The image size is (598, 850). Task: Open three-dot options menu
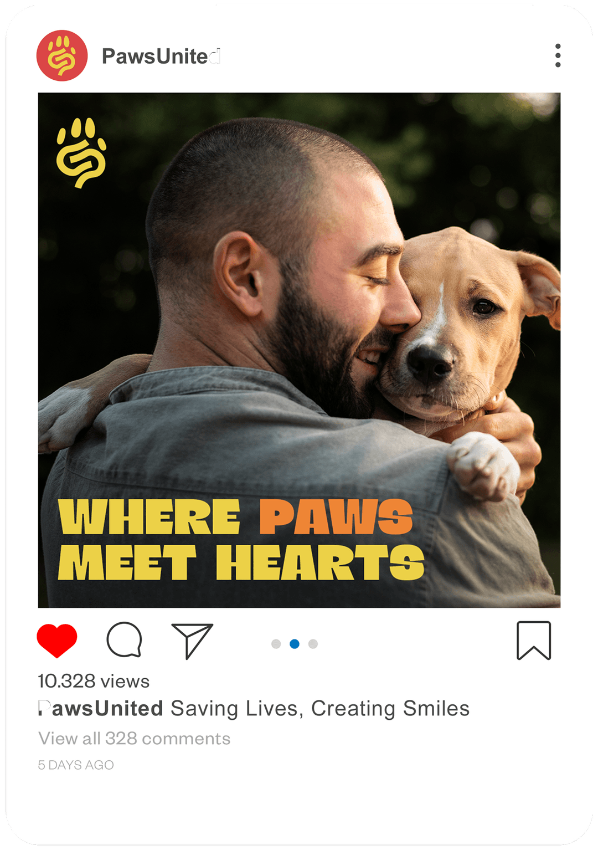[x=558, y=55]
